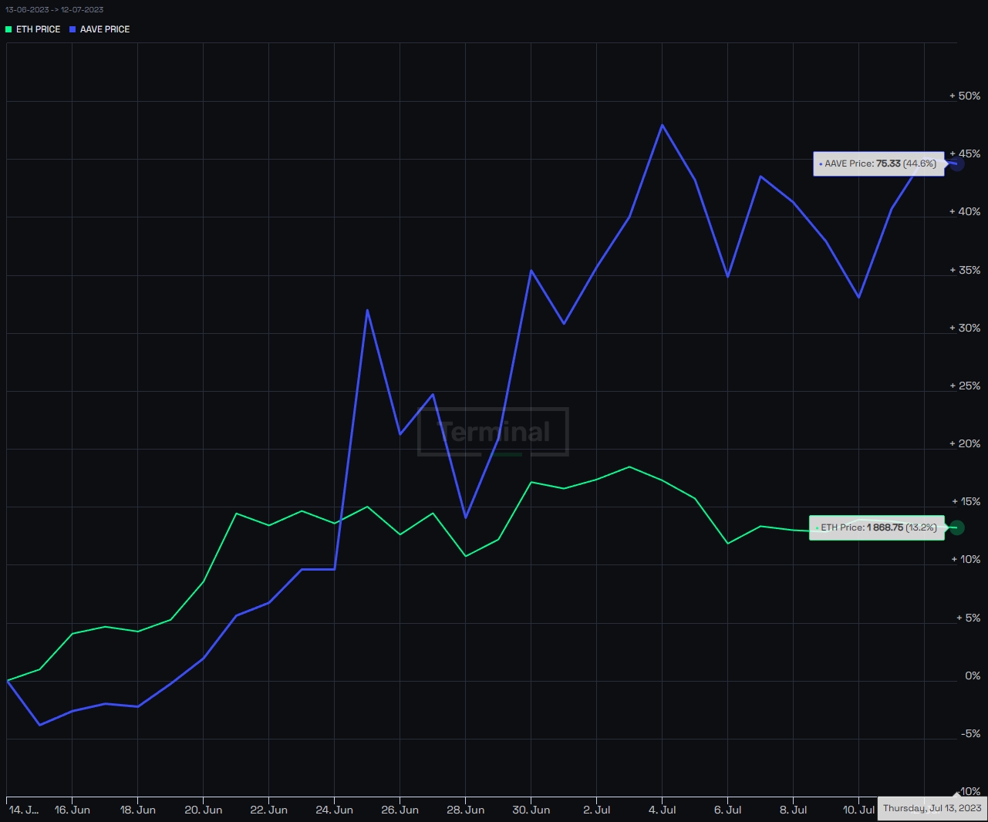Click the ETH Price 1 868.75 tooltip
The height and width of the screenshot is (822, 988).
coord(877,527)
